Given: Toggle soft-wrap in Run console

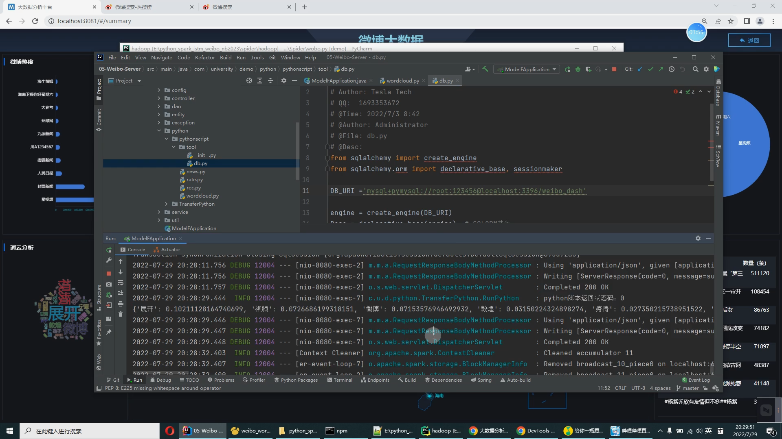Looking at the screenshot, I should (x=121, y=283).
